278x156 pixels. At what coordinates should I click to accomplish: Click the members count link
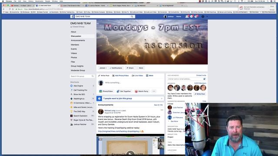pyautogui.click(x=200, y=83)
